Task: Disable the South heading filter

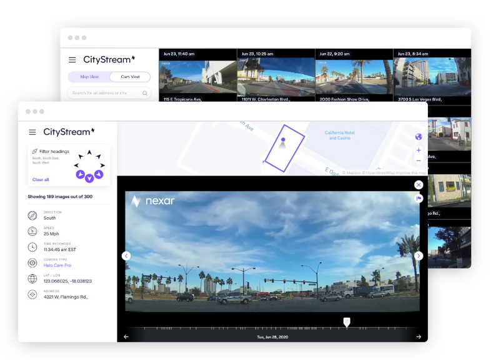Action: pyautogui.click(x=89, y=179)
